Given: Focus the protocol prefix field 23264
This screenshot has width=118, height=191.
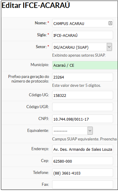Looking at the screenshot, I should pyautogui.click(x=83, y=77).
